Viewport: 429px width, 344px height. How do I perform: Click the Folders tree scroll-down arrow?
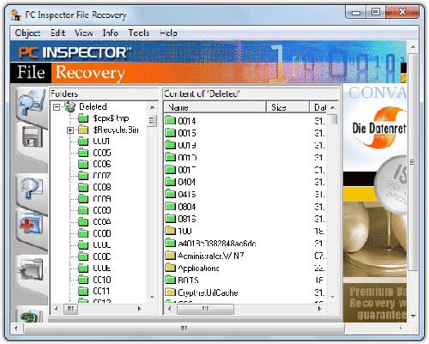[x=152, y=298]
